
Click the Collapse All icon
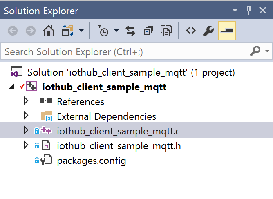point(148,31)
